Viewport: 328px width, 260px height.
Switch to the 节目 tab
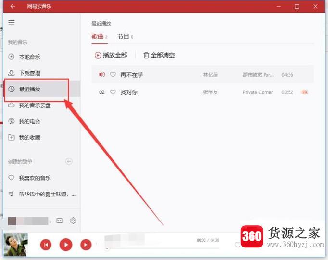125,37
